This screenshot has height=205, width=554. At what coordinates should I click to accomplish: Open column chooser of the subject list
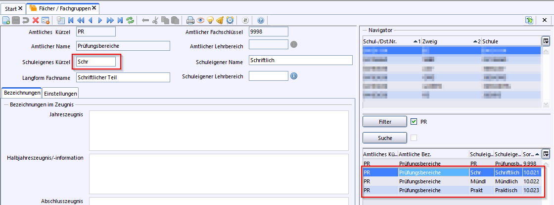546,153
